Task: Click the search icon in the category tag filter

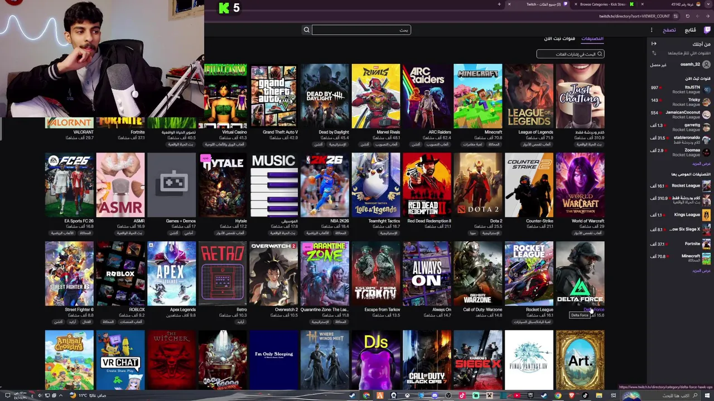Action: pyautogui.click(x=600, y=54)
